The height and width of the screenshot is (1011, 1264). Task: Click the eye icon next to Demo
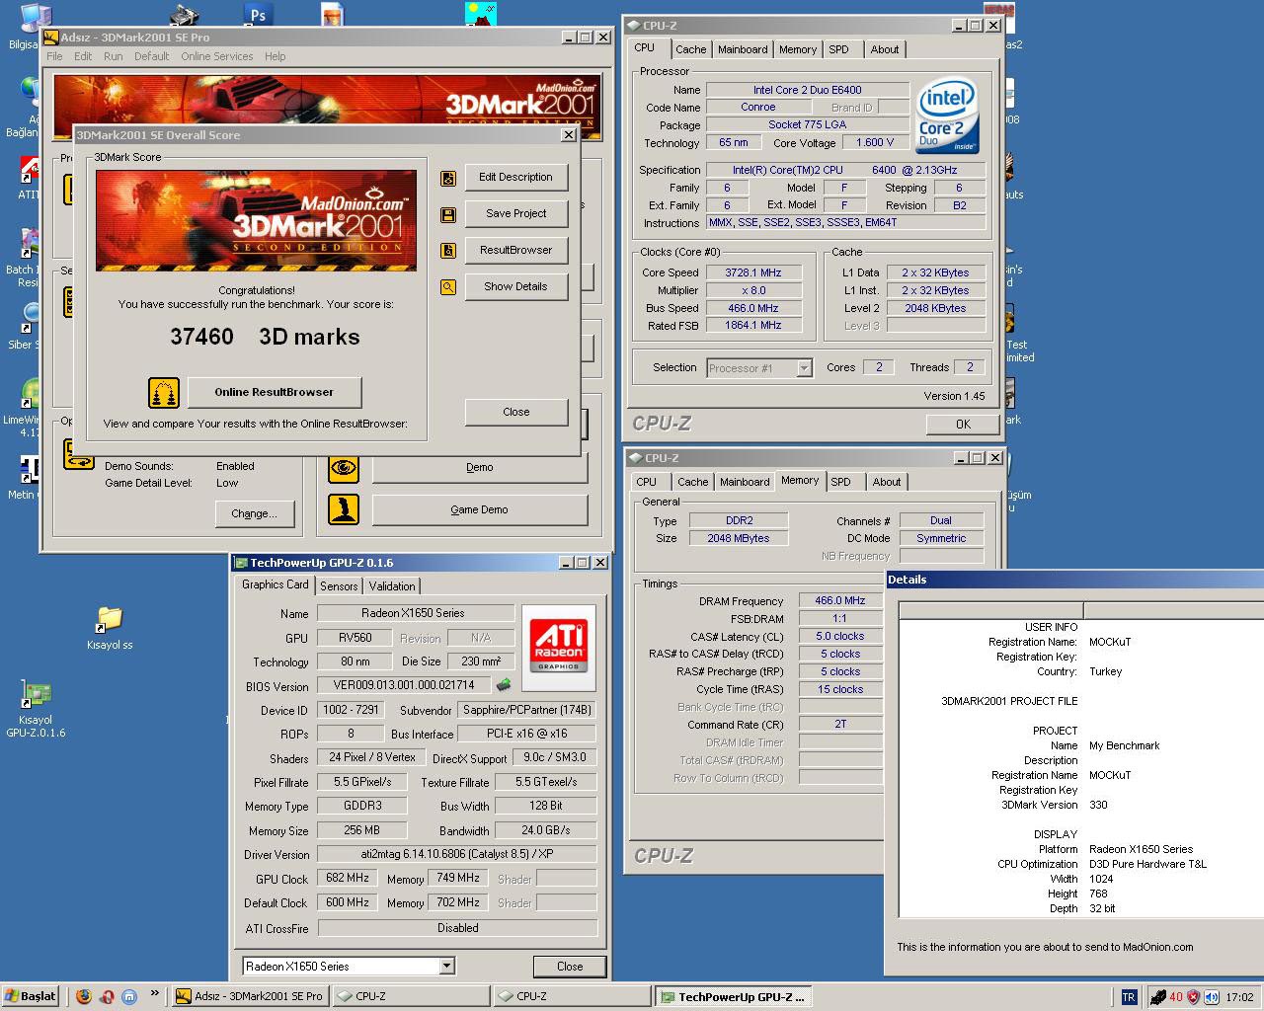pyautogui.click(x=344, y=468)
